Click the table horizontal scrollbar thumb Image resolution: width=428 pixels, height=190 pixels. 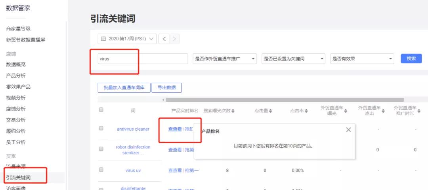tap(285, 100)
